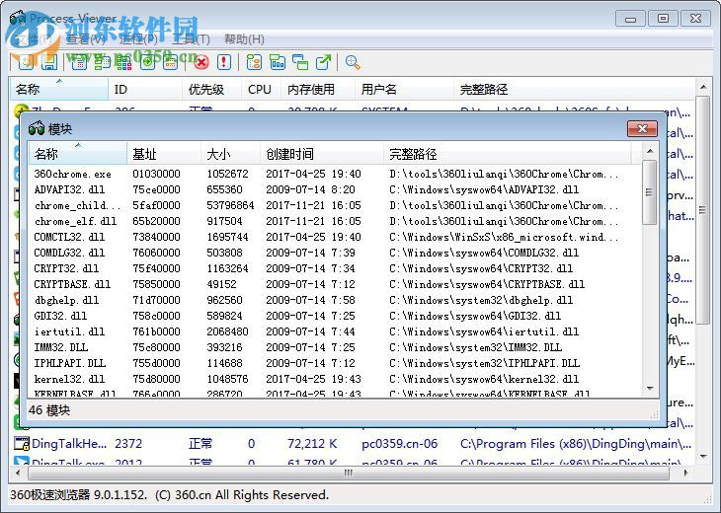Viewport: 721px width, 513px height.
Task: Click the 模块 dialog scrollbar up arrow
Action: click(650, 151)
